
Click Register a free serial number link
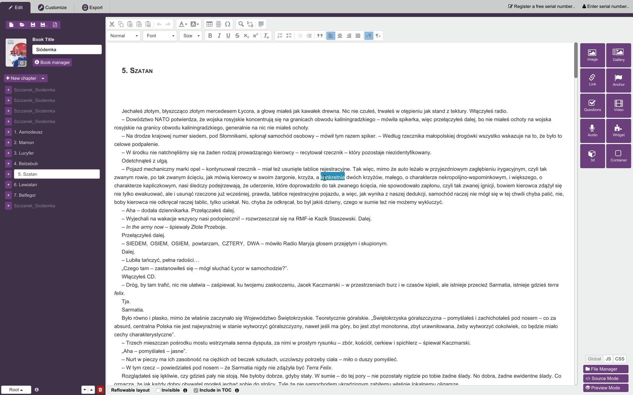coord(541,6)
